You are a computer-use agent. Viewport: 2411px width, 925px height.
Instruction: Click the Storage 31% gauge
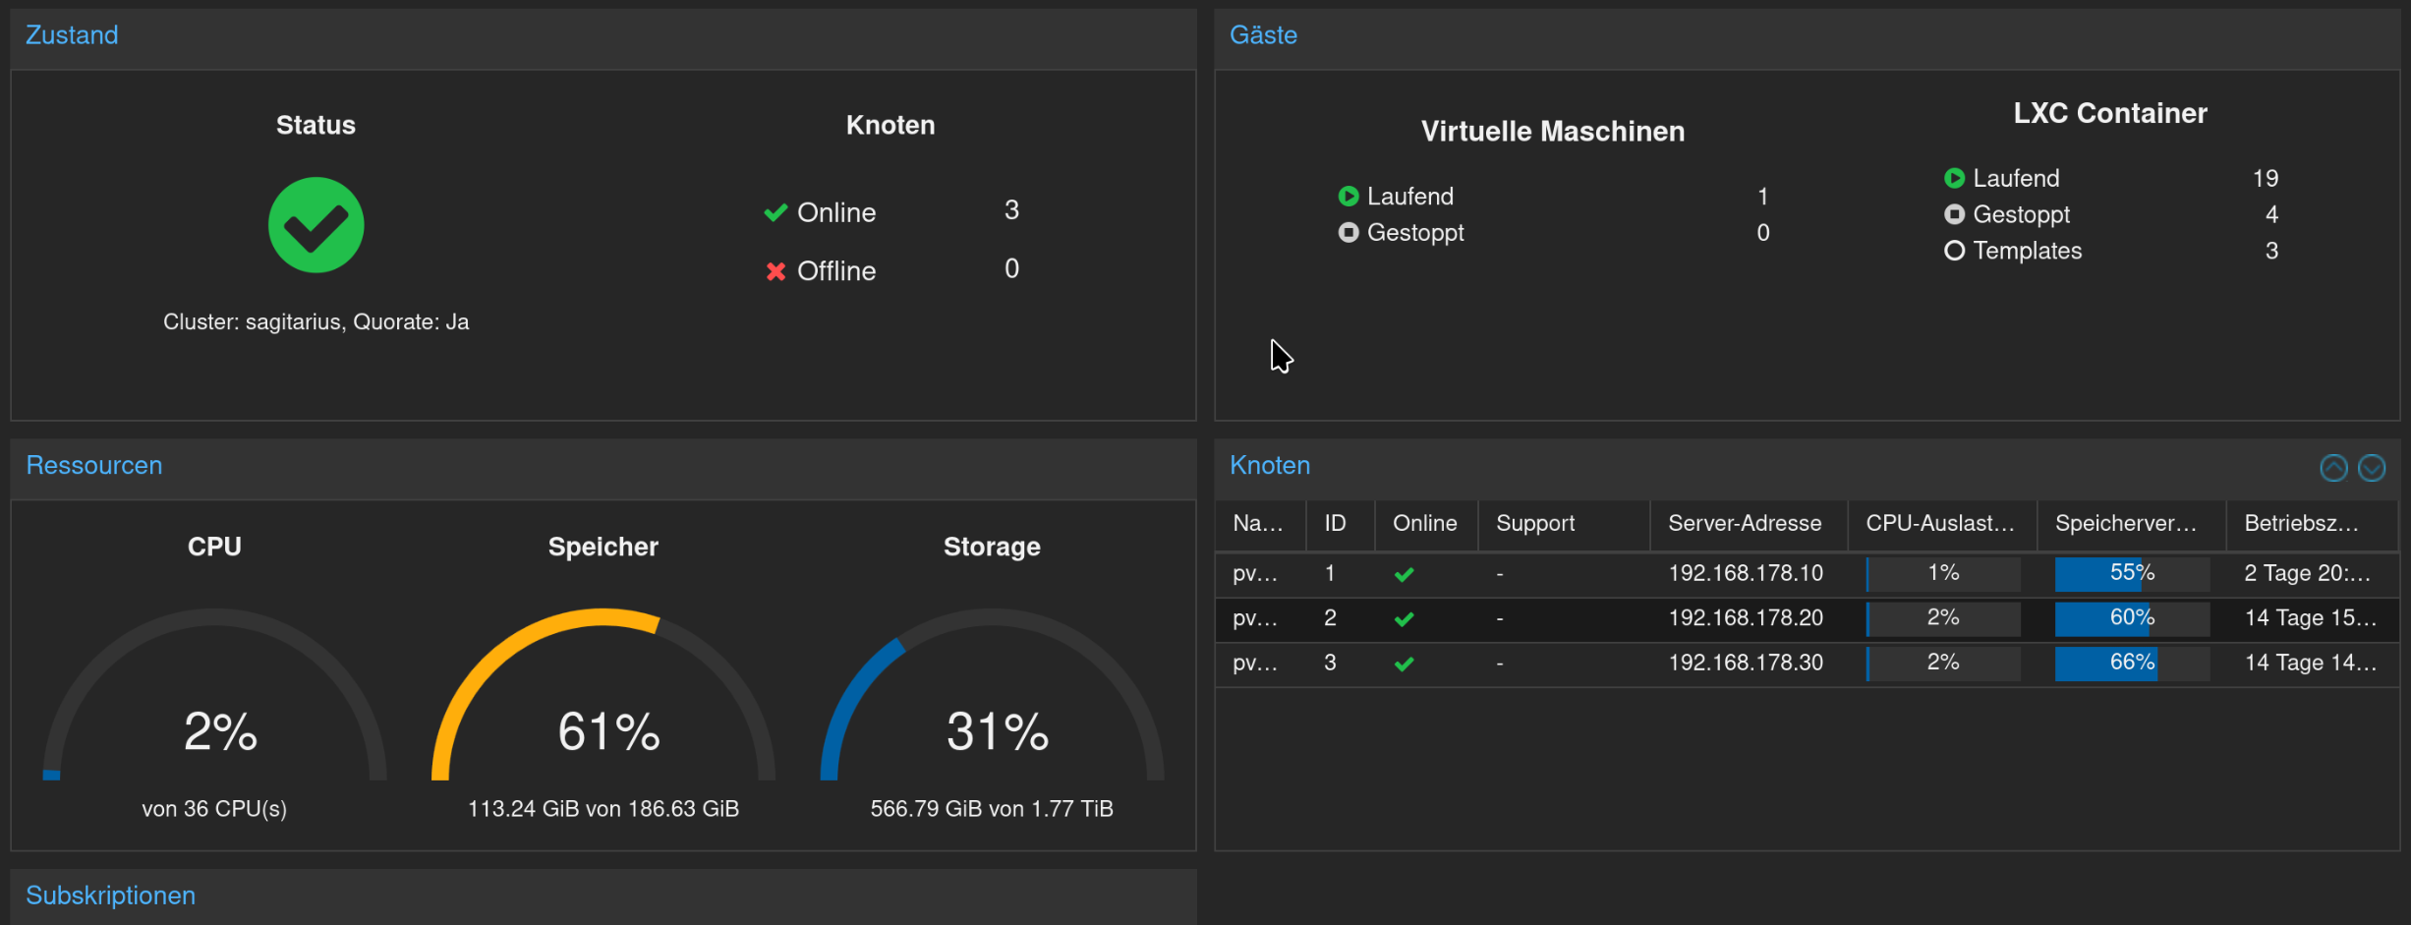click(x=991, y=698)
